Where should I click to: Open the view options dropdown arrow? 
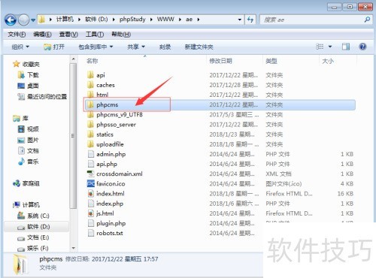[x=330, y=47]
